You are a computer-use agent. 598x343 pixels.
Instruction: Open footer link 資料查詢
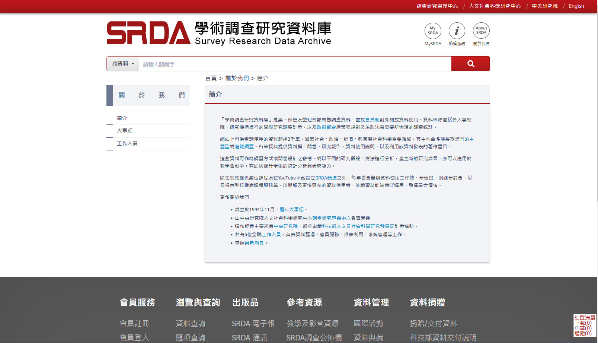click(x=191, y=324)
